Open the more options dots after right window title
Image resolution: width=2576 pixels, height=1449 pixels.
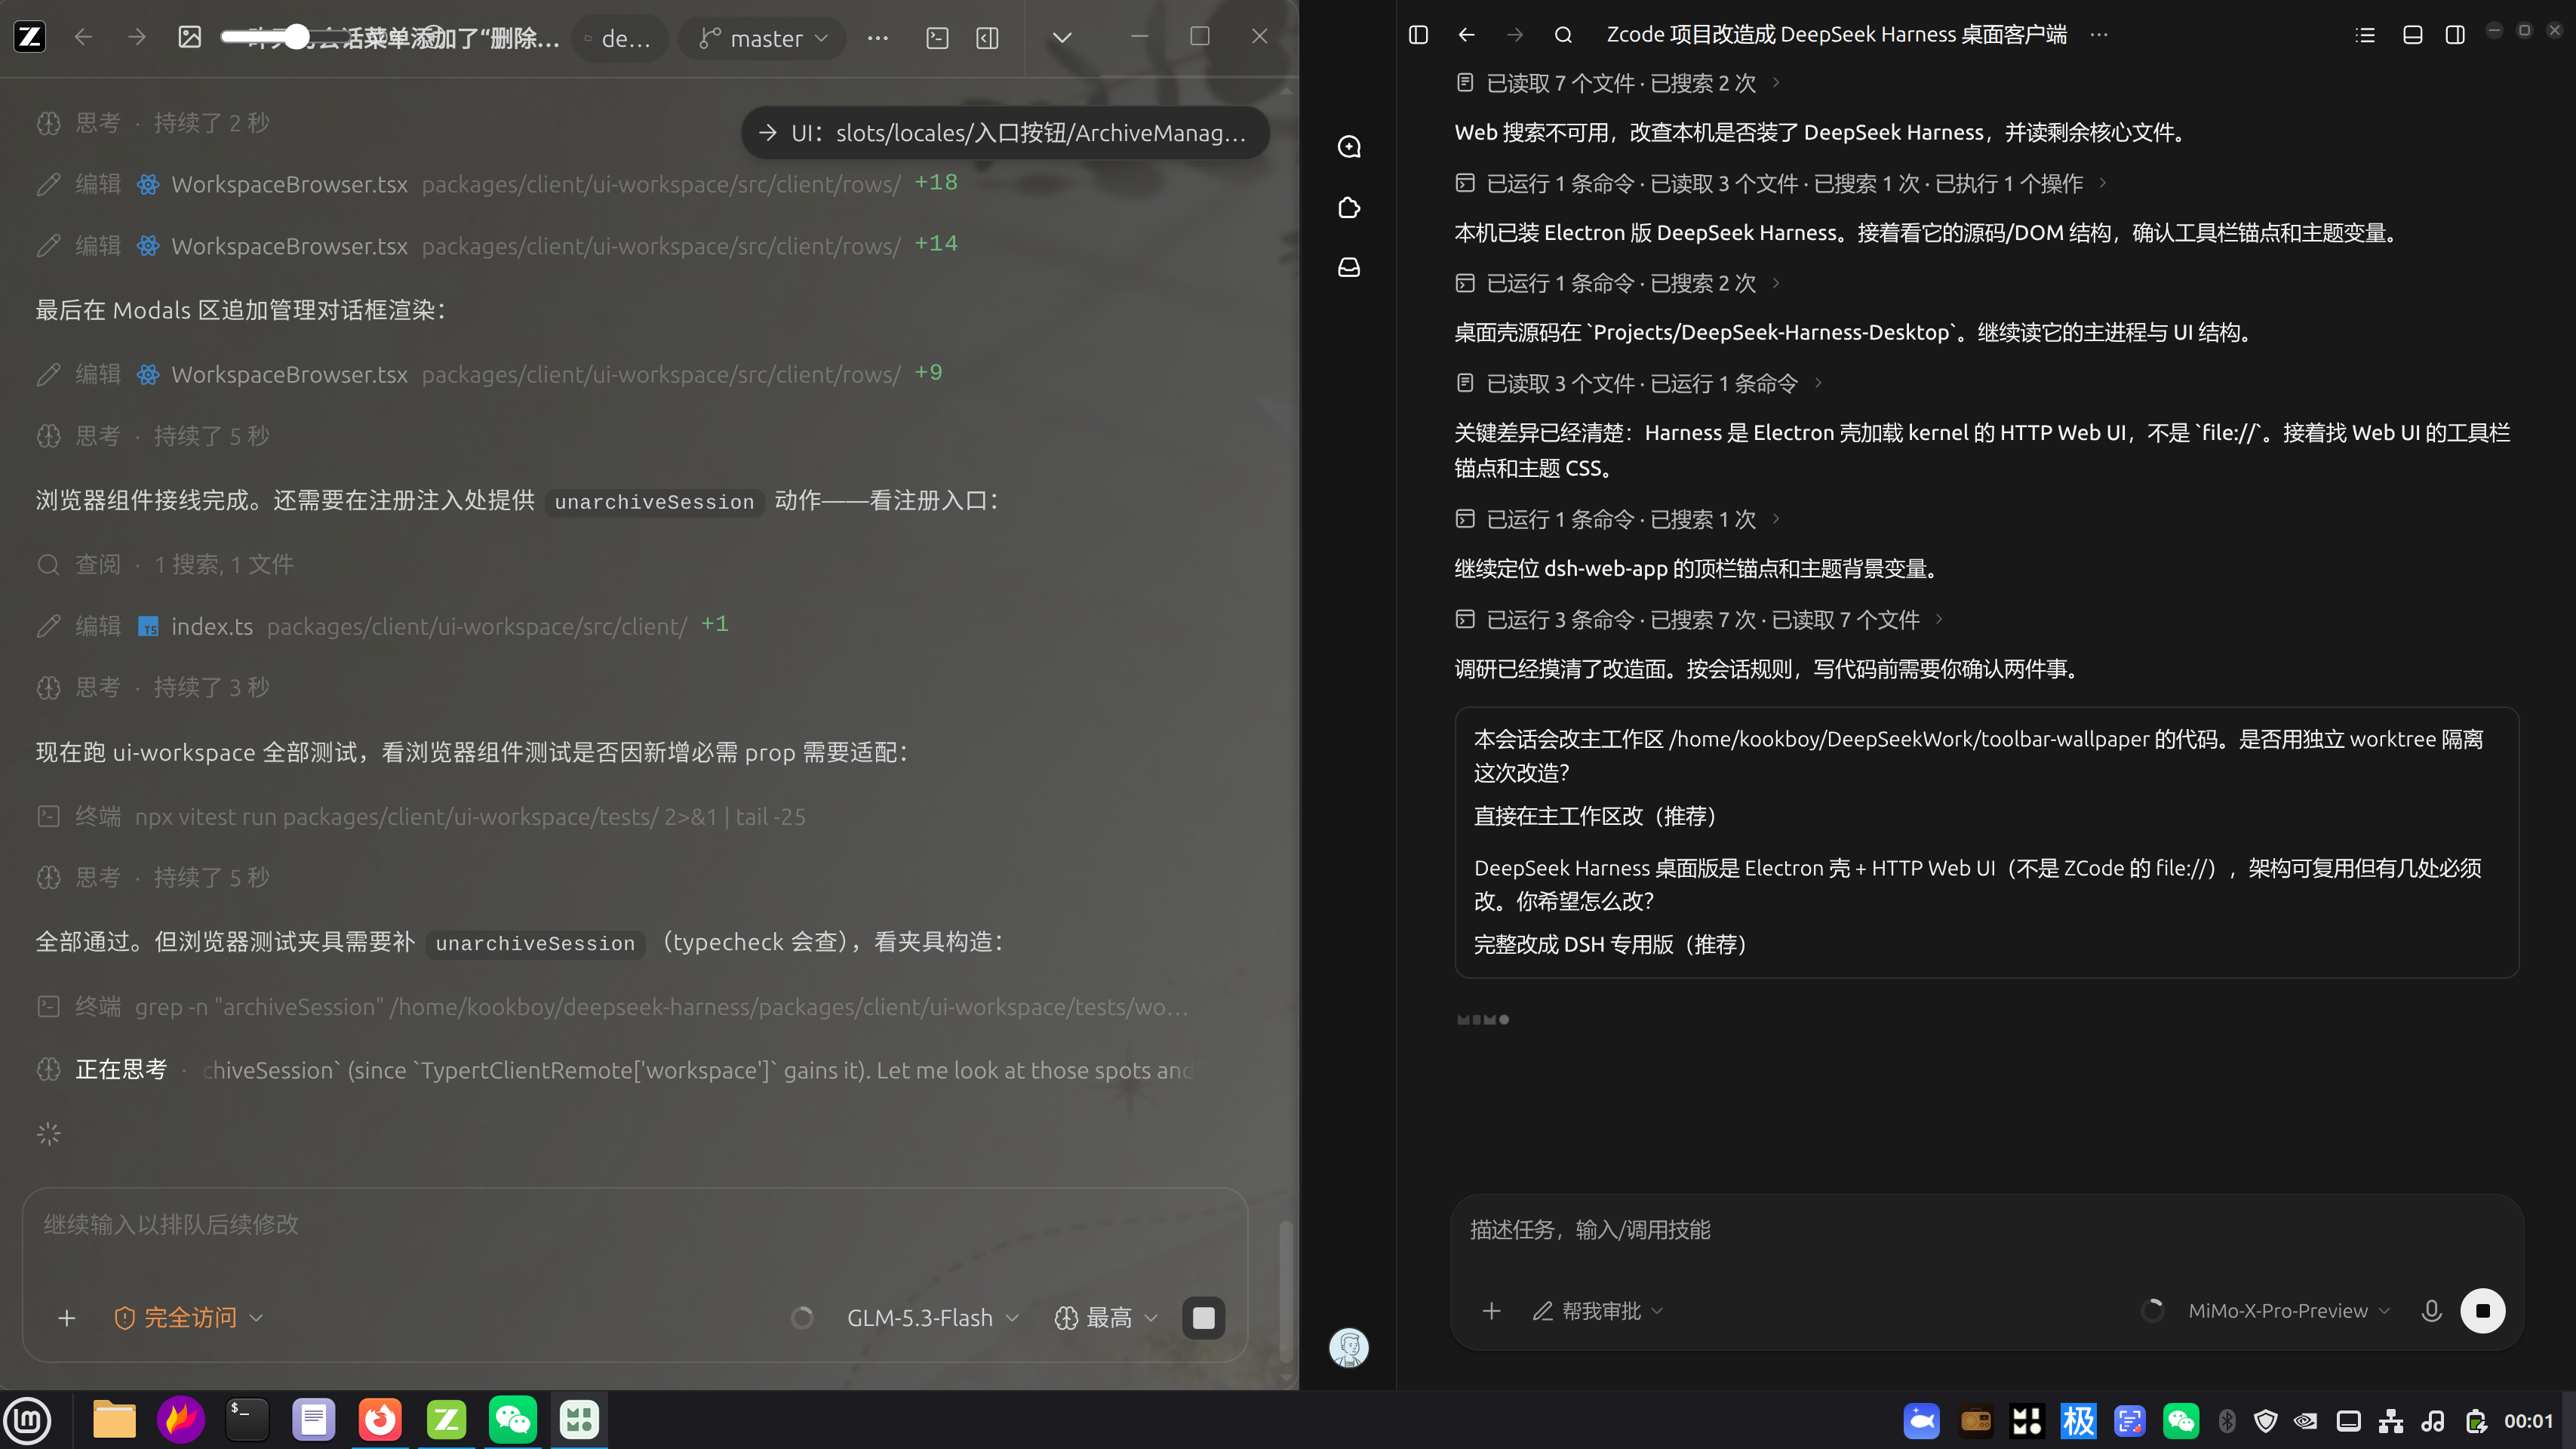click(2099, 35)
